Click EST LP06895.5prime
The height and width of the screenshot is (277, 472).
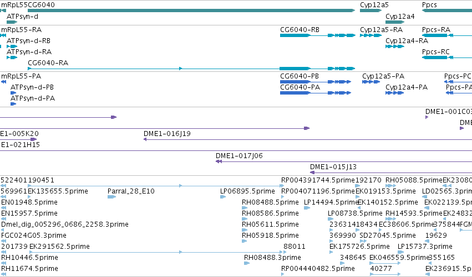pos(223,197)
